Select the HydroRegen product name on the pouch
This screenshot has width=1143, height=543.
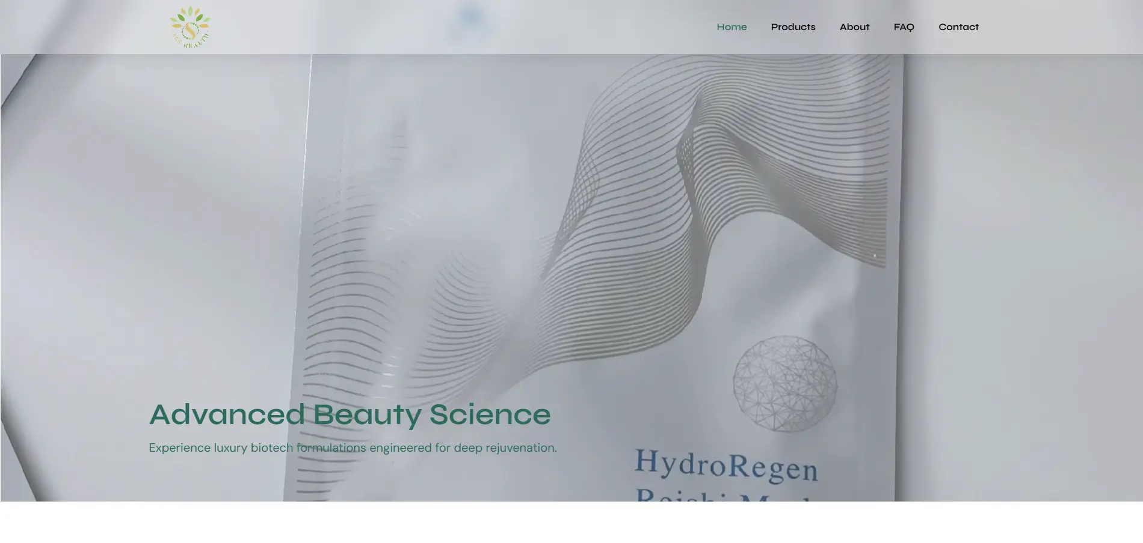(x=726, y=466)
